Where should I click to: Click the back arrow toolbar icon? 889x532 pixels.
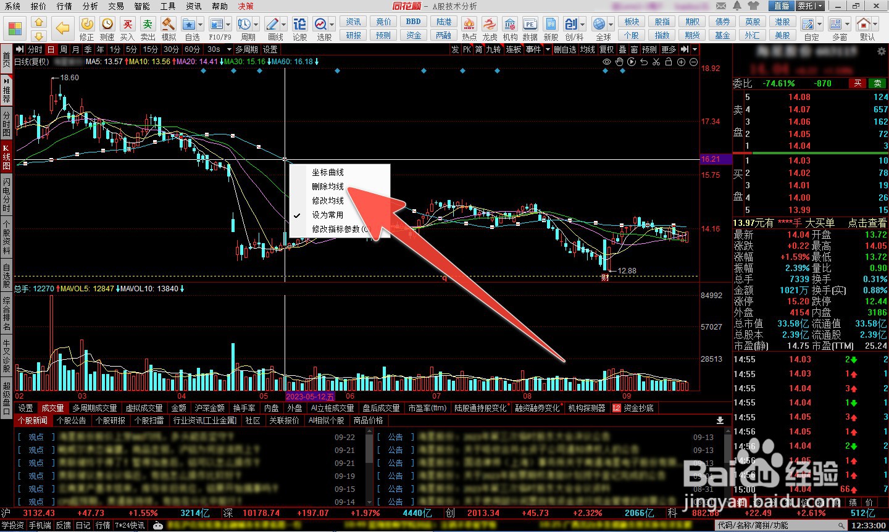coord(62,27)
